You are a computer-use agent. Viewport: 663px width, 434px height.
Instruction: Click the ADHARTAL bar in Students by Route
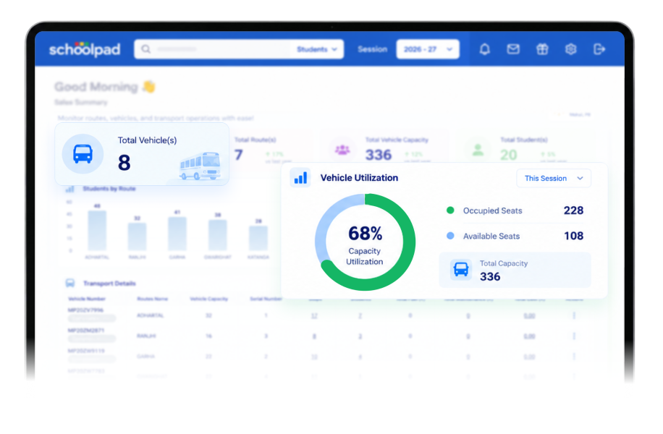(x=97, y=231)
